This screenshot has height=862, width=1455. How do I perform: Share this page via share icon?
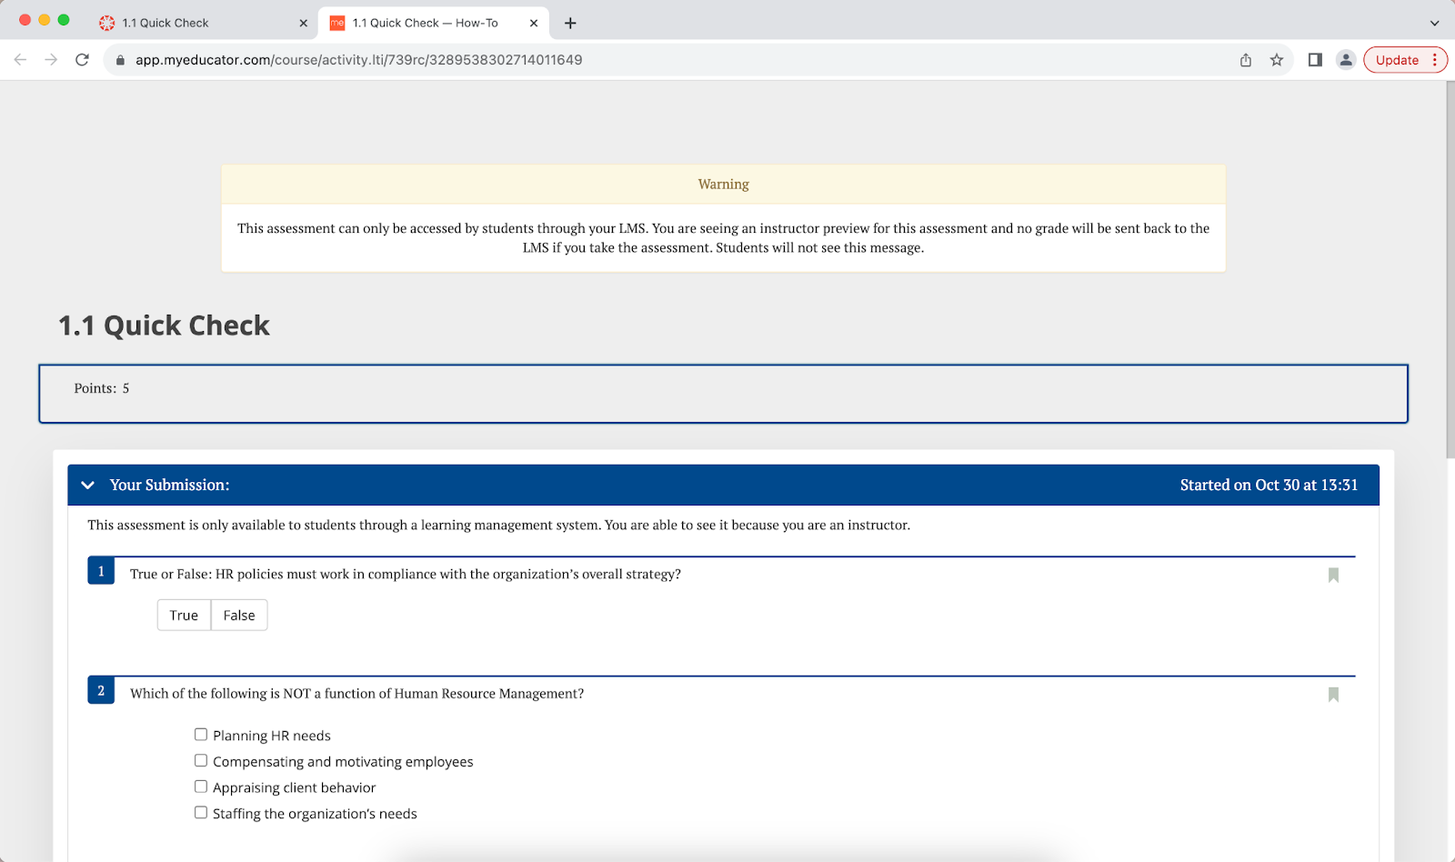(x=1246, y=60)
